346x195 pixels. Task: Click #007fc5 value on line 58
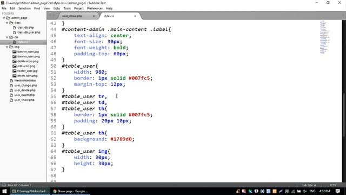coord(139,115)
